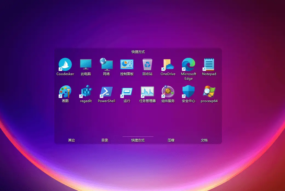Launch Microsoft Edge browser
285x191 pixels.
188,65
